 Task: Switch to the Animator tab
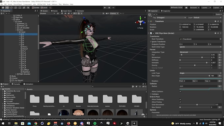tap(80, 11)
